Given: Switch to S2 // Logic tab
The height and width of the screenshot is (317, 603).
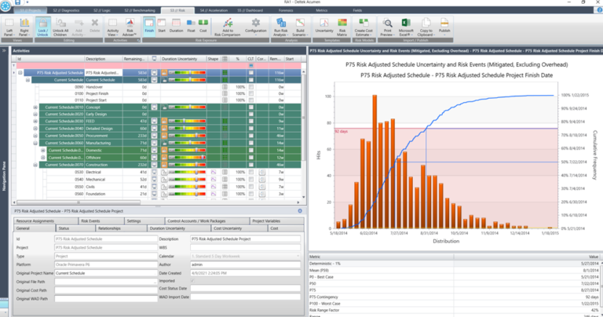Looking at the screenshot, I should pyautogui.click(x=101, y=10).
